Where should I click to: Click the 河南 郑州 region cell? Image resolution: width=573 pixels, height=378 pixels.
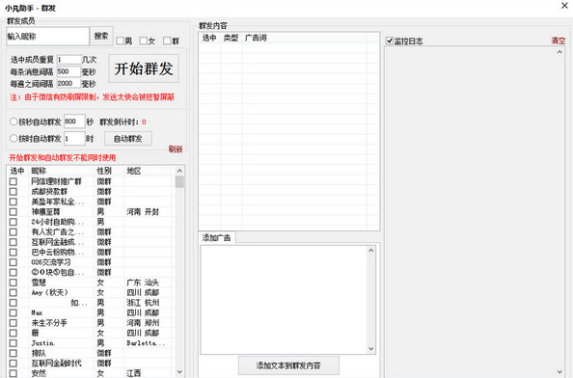click(143, 323)
